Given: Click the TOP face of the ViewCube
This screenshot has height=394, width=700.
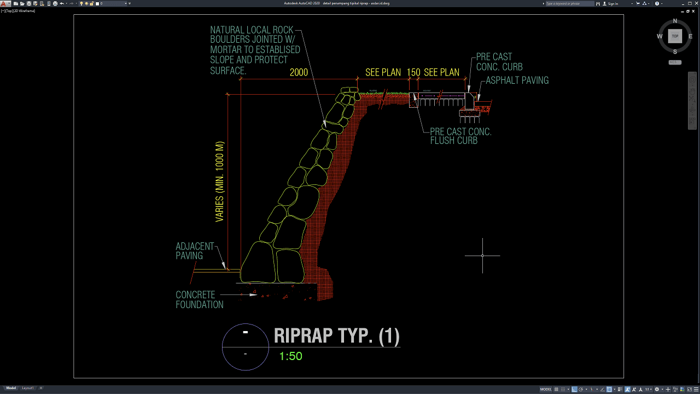Looking at the screenshot, I should tap(675, 36).
